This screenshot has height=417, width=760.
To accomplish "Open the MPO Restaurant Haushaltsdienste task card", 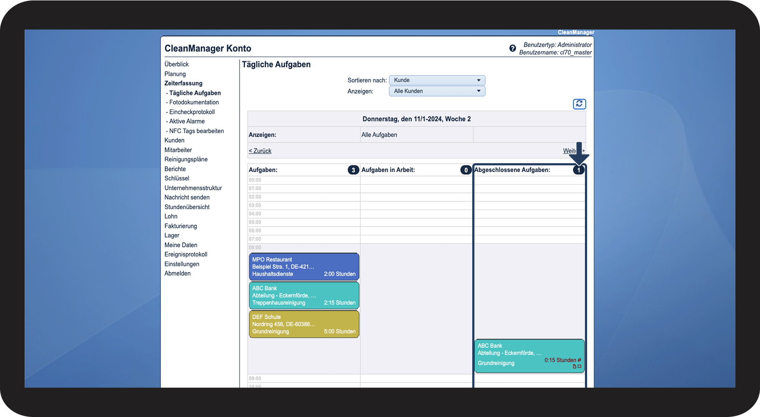I will tap(304, 267).
